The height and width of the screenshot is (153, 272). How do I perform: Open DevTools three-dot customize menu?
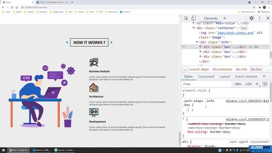click(x=260, y=18)
